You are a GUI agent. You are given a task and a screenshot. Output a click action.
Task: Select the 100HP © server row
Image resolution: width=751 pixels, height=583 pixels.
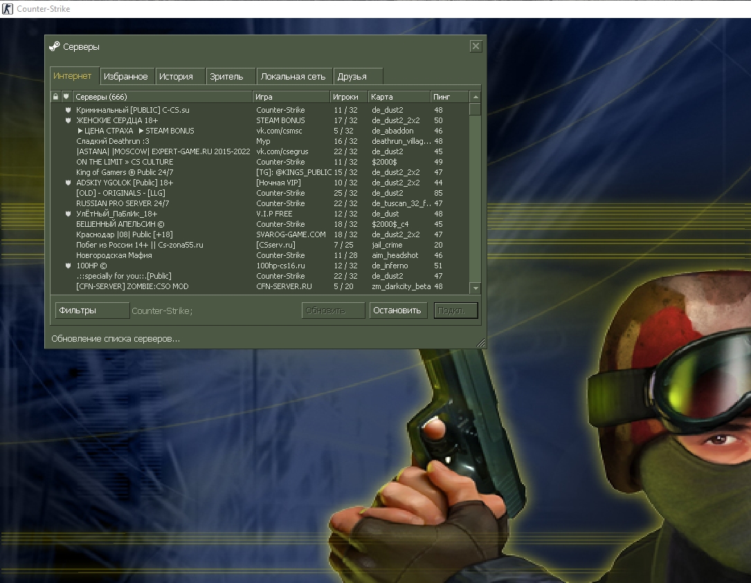point(260,266)
